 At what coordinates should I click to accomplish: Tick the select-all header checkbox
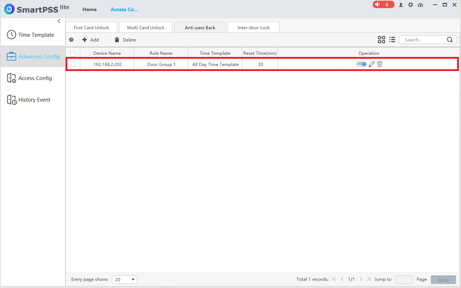(73, 54)
